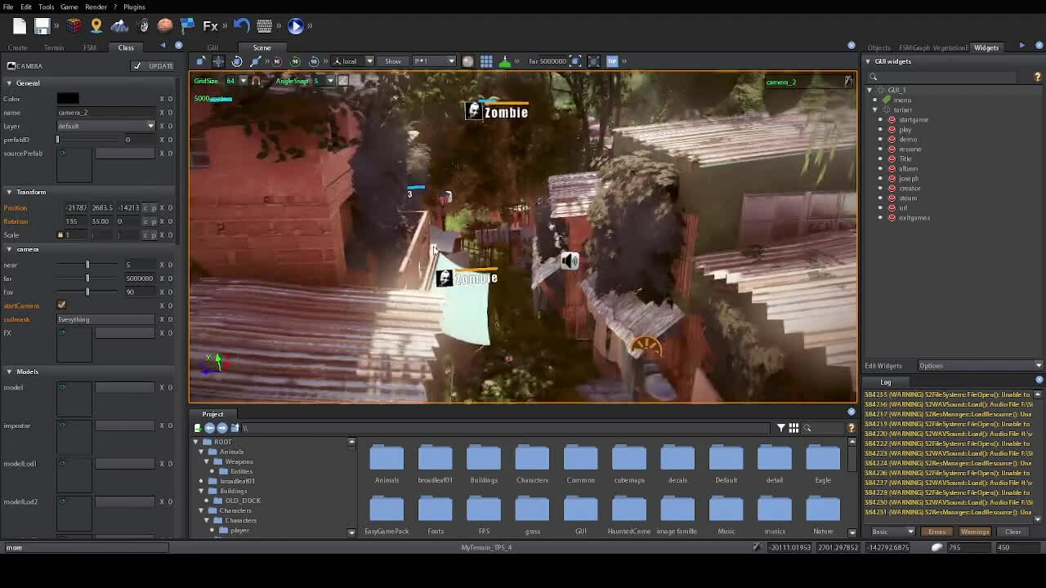Clear the log with Clear button

1012,532
